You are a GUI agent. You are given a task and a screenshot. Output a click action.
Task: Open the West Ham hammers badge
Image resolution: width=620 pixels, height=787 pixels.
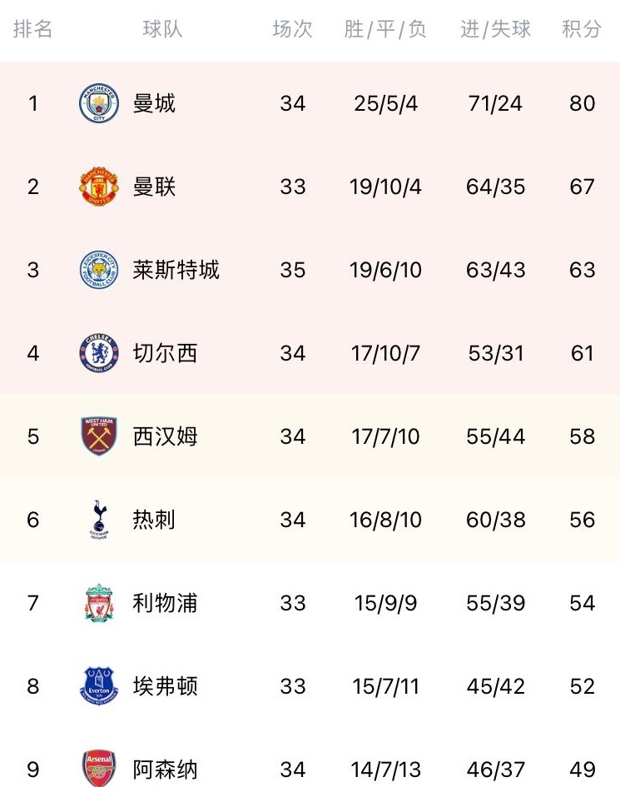(x=99, y=436)
